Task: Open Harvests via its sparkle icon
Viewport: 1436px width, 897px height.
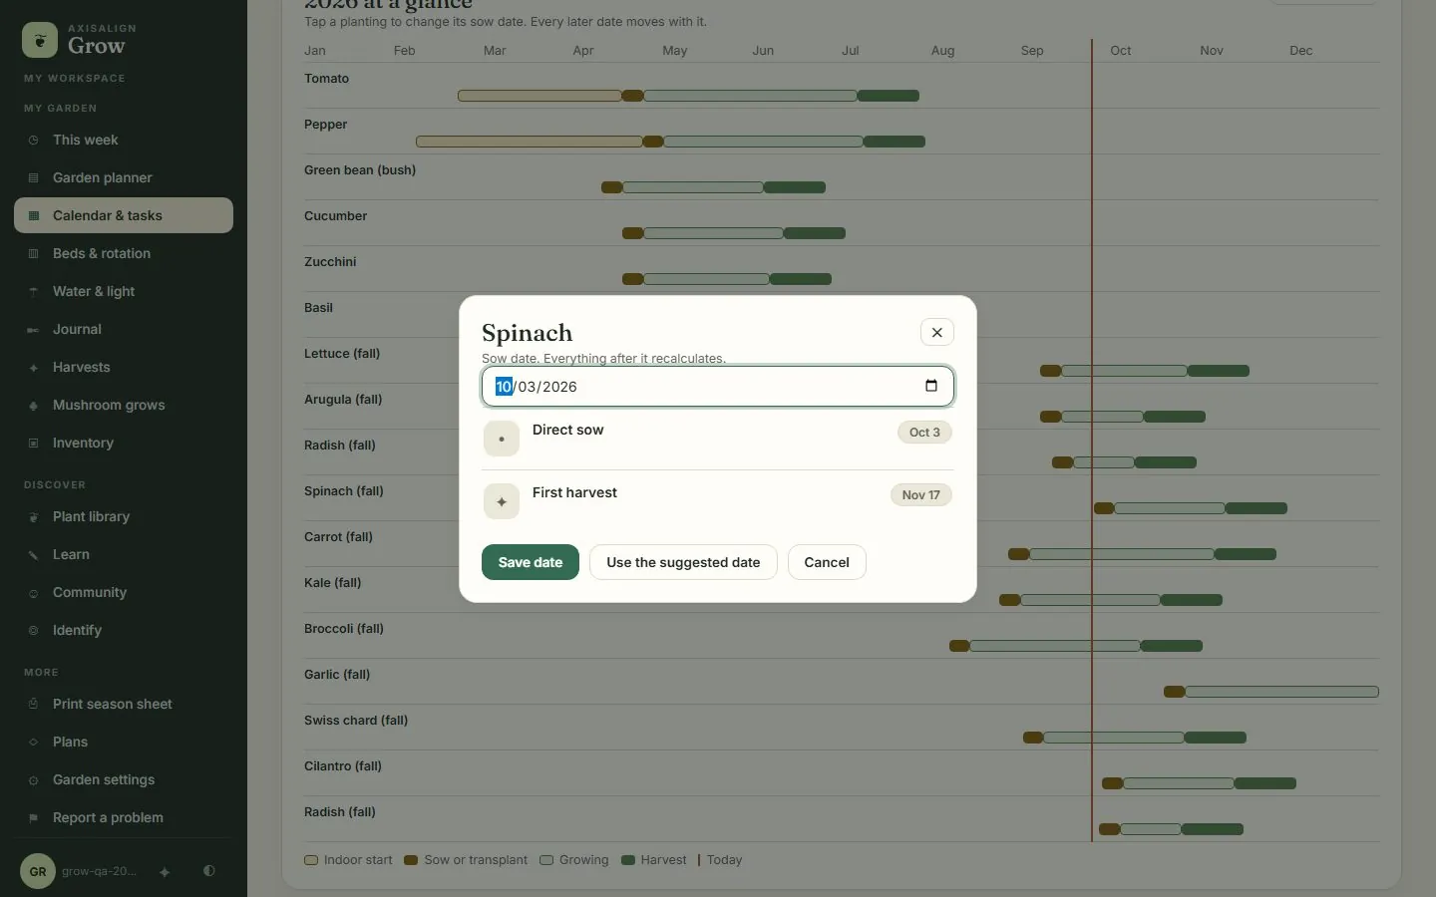Action: [x=33, y=368]
